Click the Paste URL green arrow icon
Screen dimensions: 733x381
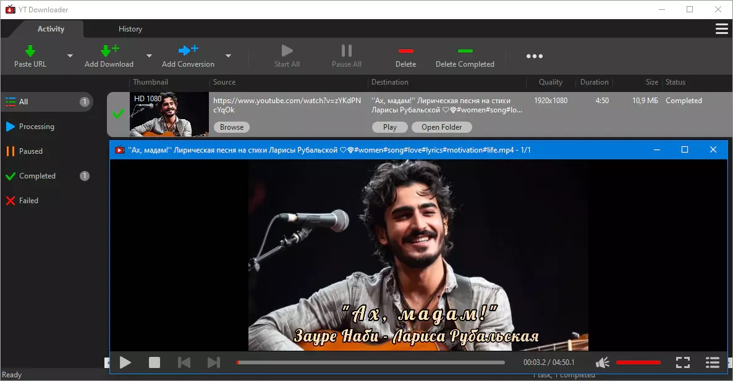[x=30, y=51]
